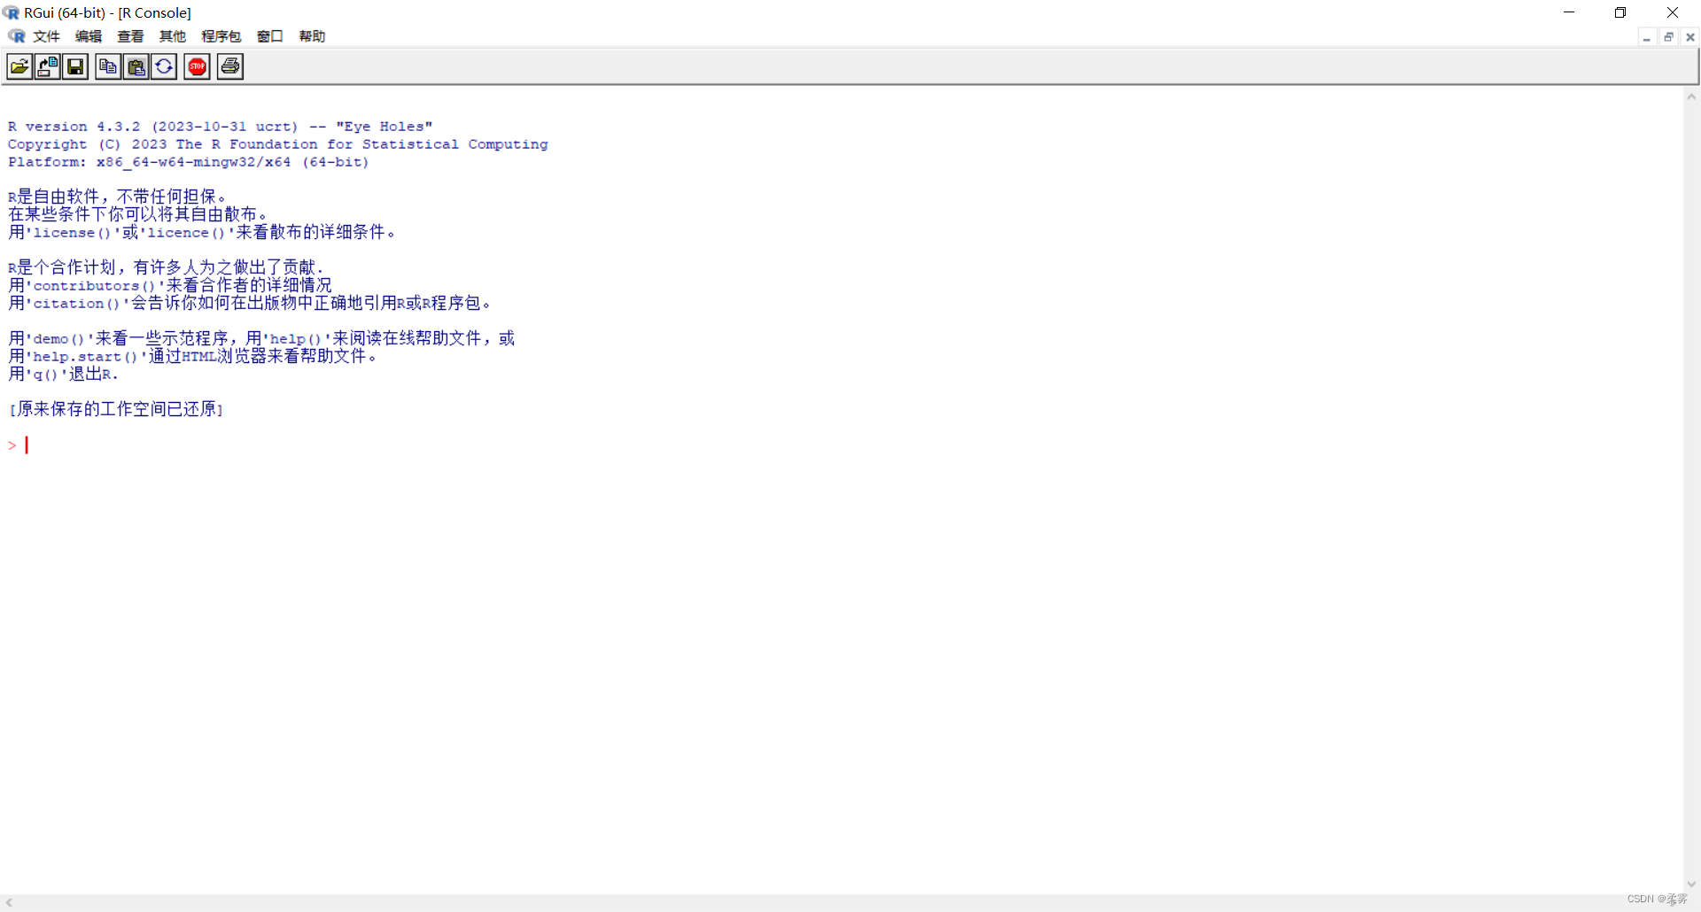Click the horizontal scrollbar left arrow
1701x912 pixels.
tap(9, 903)
